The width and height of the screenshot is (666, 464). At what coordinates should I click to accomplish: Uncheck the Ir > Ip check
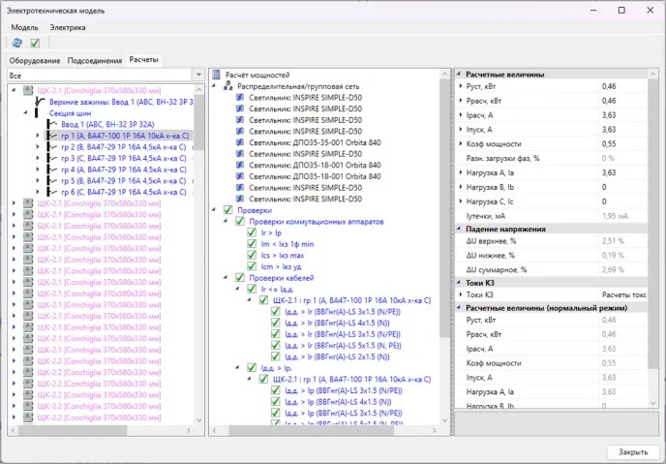[x=252, y=232]
